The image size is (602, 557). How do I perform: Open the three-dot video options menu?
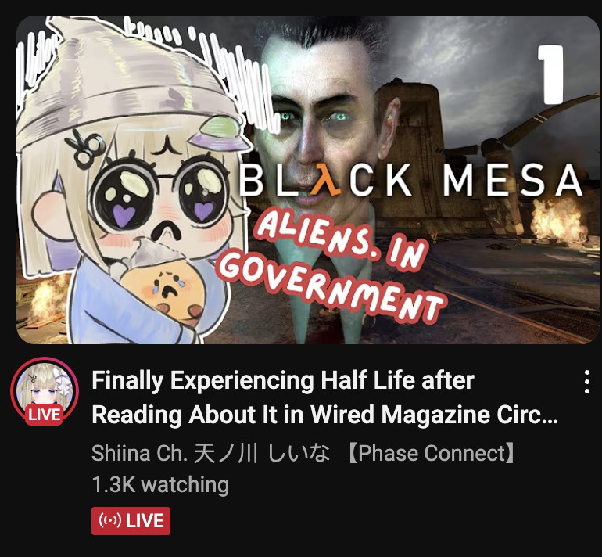click(586, 382)
